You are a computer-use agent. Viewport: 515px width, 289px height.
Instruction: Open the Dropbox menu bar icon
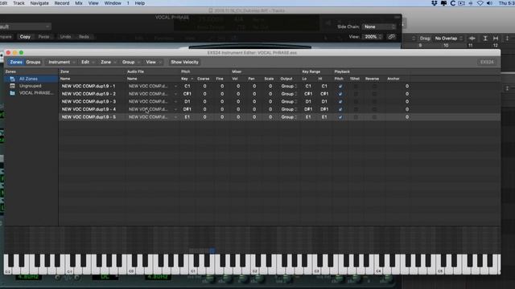point(435,3)
